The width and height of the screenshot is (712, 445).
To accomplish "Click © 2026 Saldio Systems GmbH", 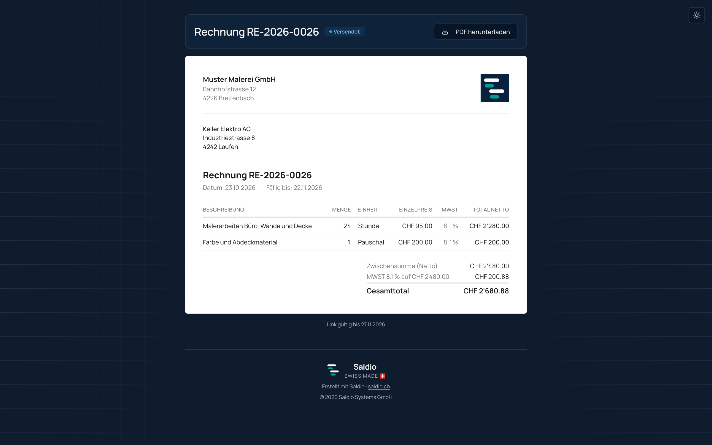I will point(356,397).
